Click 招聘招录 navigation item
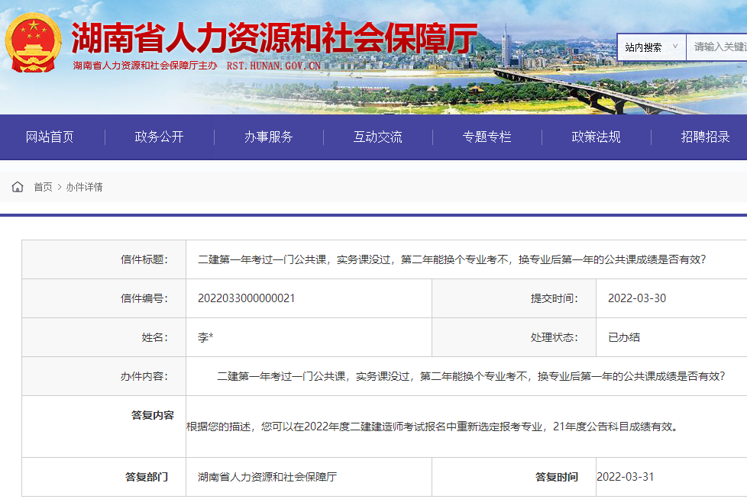 click(705, 137)
